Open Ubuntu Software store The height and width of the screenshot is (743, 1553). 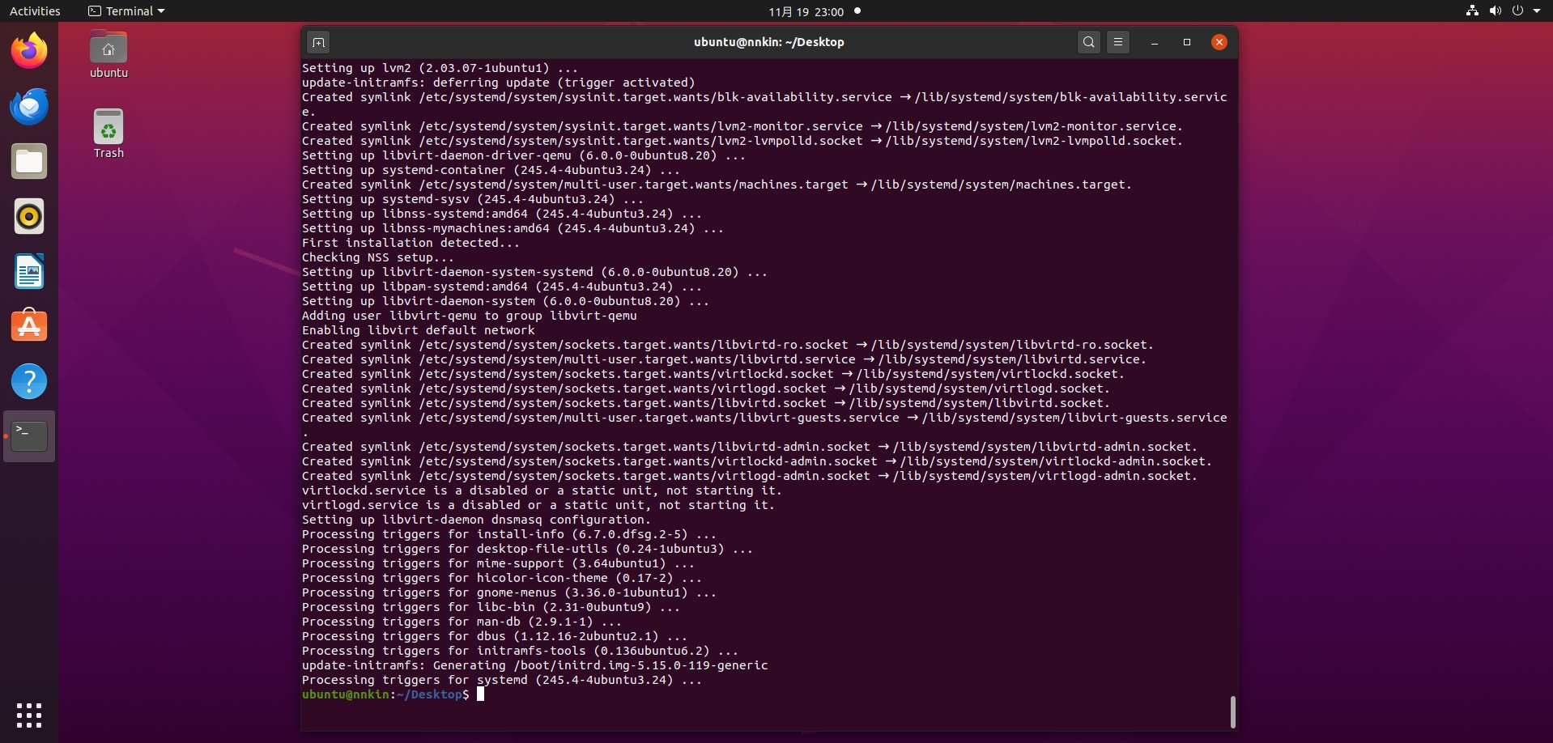click(29, 327)
